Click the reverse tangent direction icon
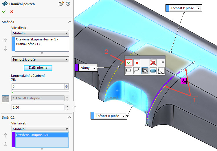 (x=5, y=99)
